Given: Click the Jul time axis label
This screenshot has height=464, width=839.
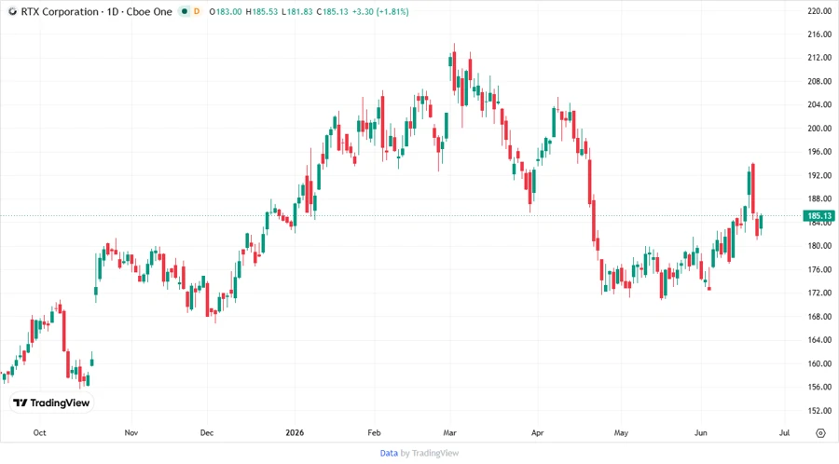Looking at the screenshot, I should 784,432.
